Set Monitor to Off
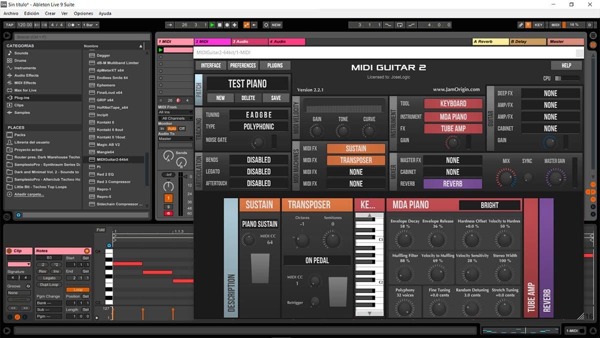 click(x=181, y=128)
